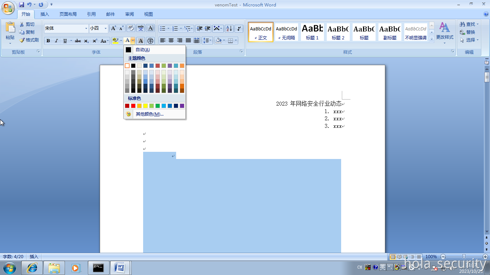Apply character border with the A-border icon
Image resolution: width=490 pixels, height=275 pixels.
pyautogui.click(x=150, y=28)
